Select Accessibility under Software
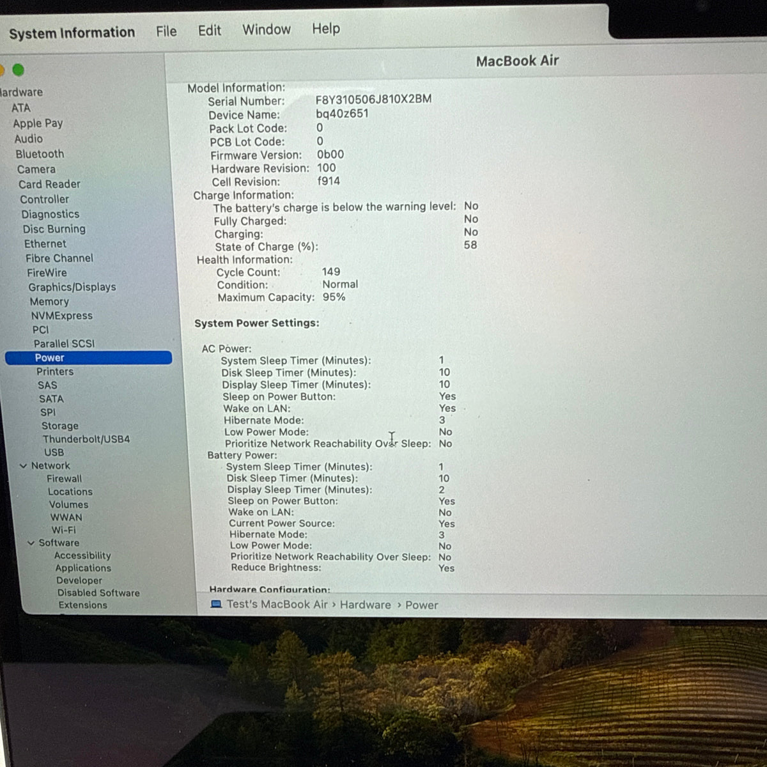Screen dimensions: 767x767 82,555
